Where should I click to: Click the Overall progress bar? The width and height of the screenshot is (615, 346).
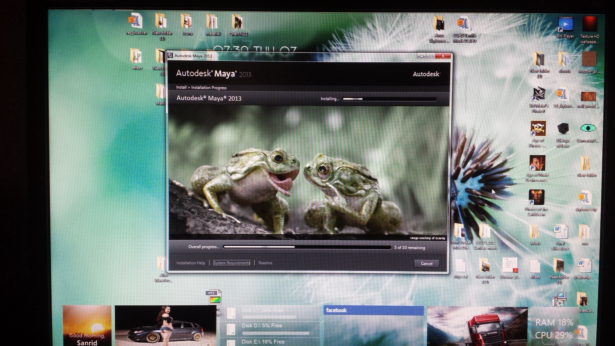pos(307,247)
